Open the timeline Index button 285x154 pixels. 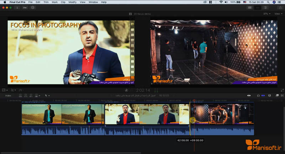(8, 95)
